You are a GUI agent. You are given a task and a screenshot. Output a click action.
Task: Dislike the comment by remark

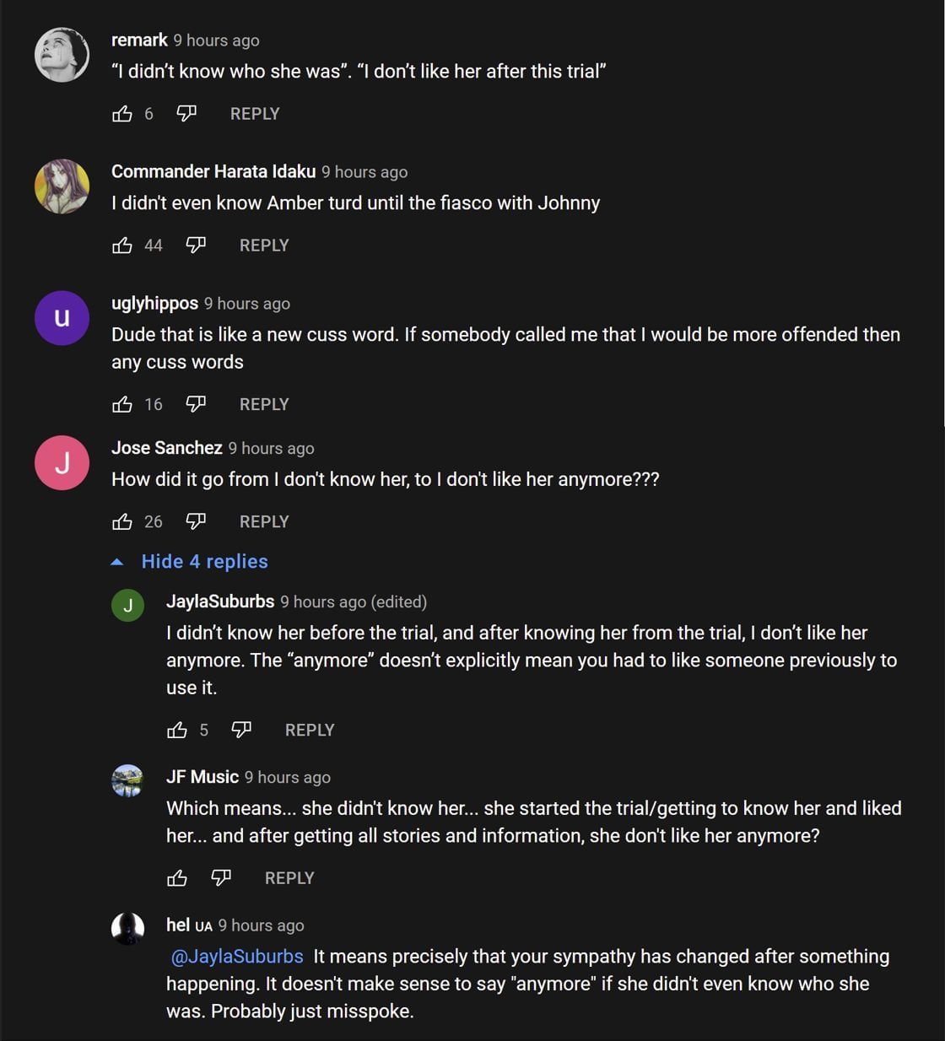[186, 114]
